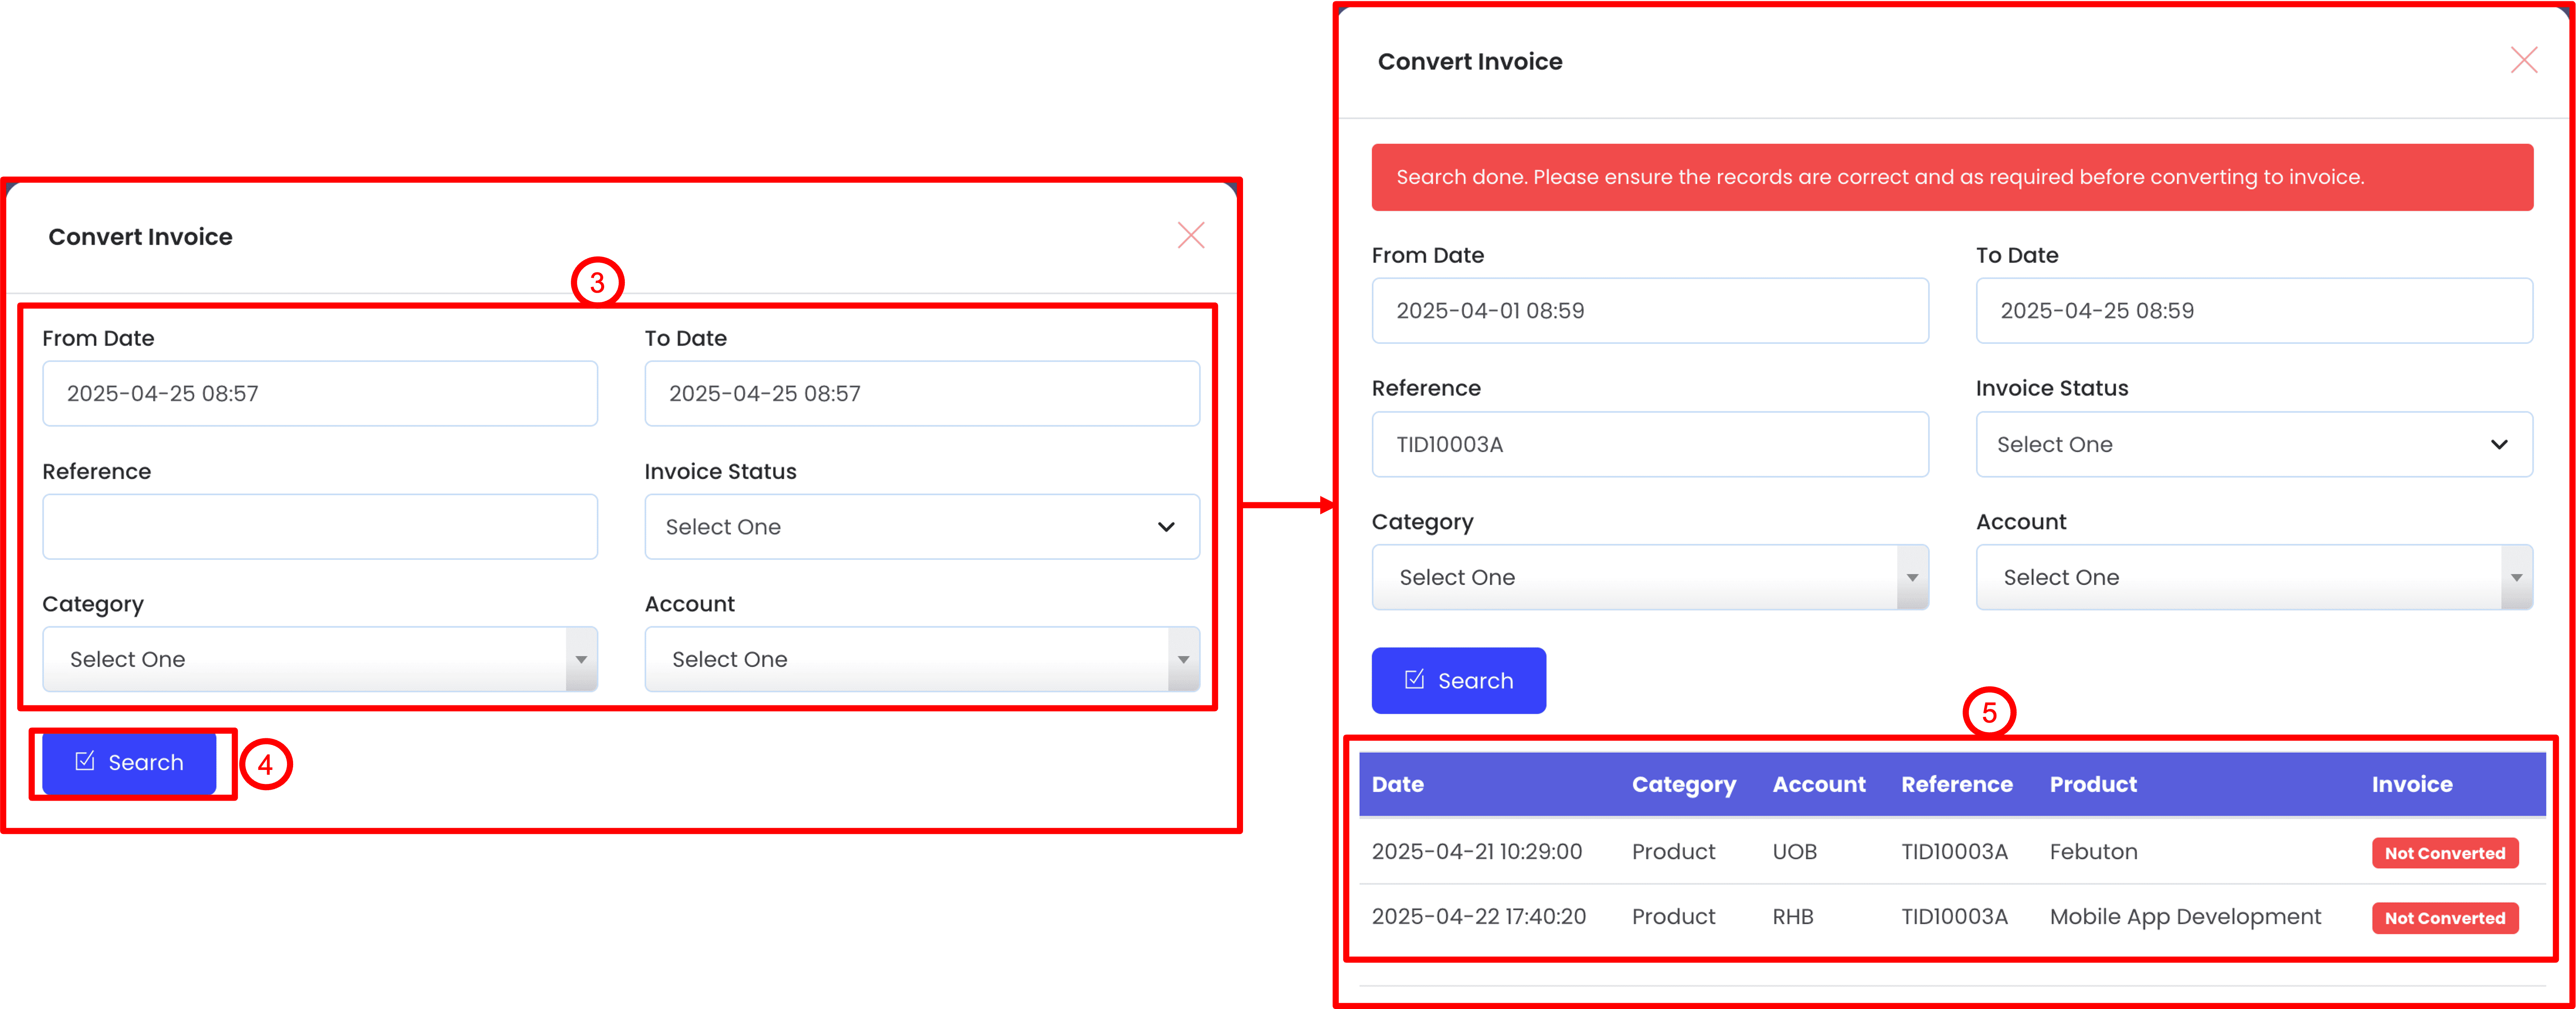Click To Date field showing 2025-04-25 08:59

2253,311
